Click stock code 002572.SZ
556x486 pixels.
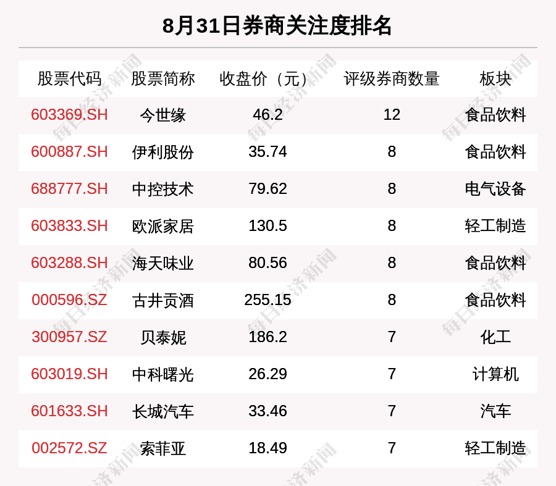pos(69,448)
